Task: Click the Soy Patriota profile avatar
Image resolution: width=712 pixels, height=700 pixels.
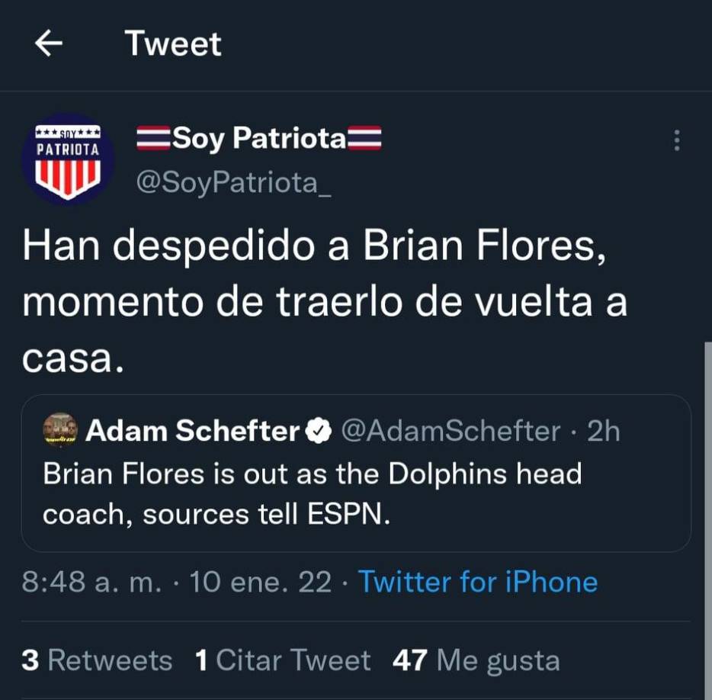Action: point(69,160)
